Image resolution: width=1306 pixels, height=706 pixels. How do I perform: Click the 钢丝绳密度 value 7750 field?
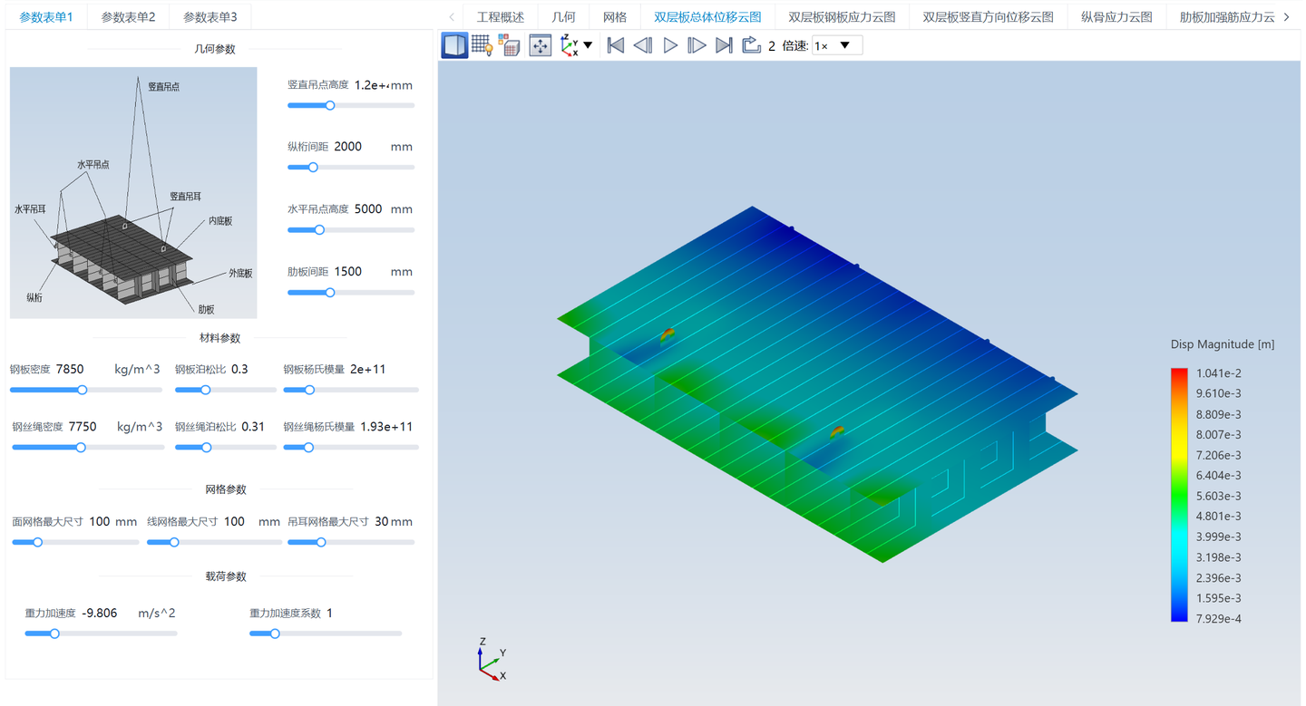84,427
